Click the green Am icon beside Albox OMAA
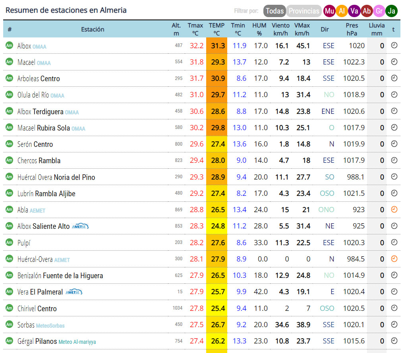The width and height of the screenshot is (404, 353). (9, 45)
